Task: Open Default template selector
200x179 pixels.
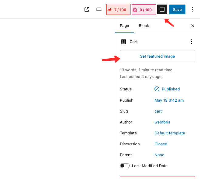Action: point(170,133)
